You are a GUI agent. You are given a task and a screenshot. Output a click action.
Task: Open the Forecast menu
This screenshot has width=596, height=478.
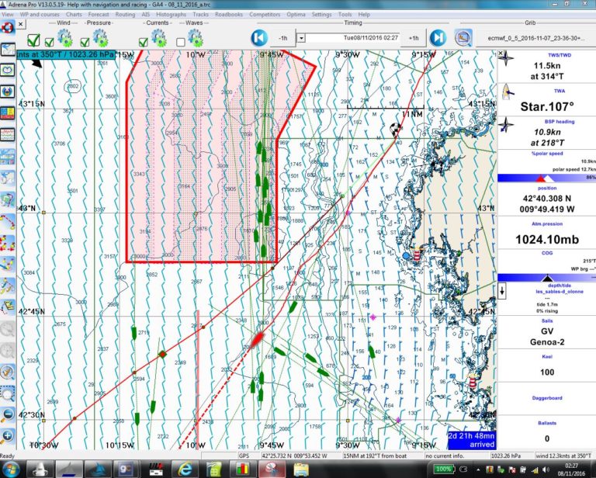(99, 15)
